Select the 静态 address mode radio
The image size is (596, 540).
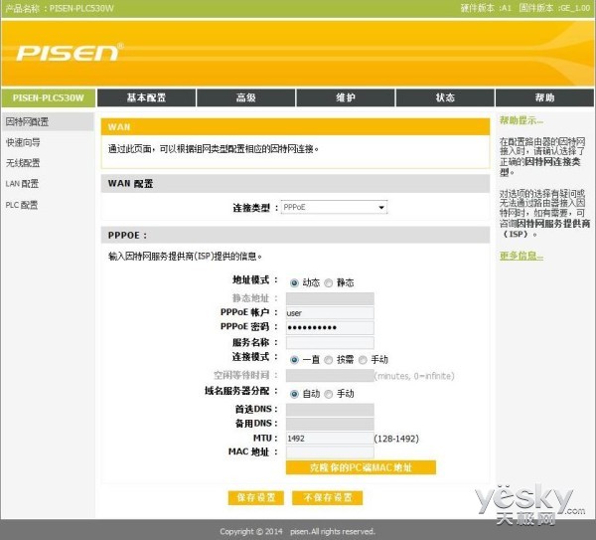coord(329,282)
